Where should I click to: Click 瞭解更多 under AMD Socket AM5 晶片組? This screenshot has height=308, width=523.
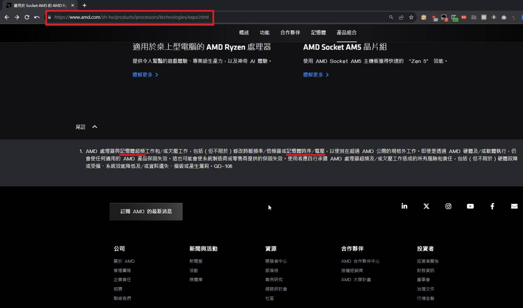click(x=316, y=75)
